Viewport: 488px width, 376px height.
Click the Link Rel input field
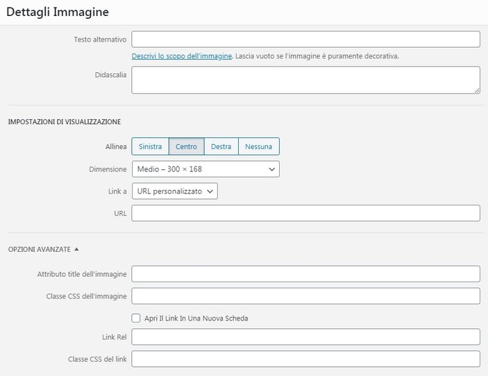click(x=305, y=336)
